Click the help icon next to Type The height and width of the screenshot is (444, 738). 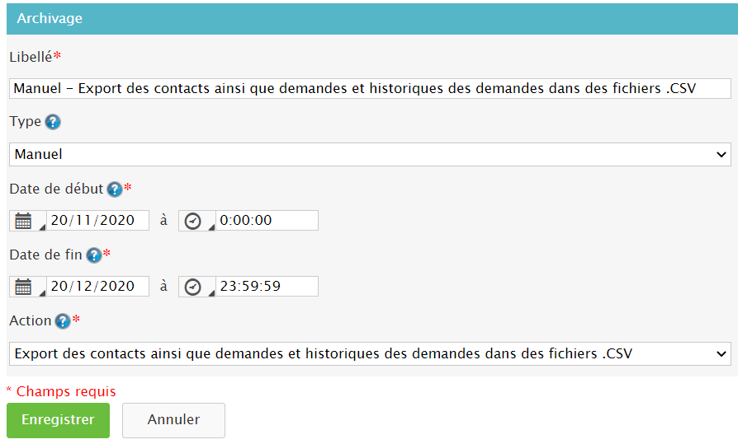click(53, 122)
